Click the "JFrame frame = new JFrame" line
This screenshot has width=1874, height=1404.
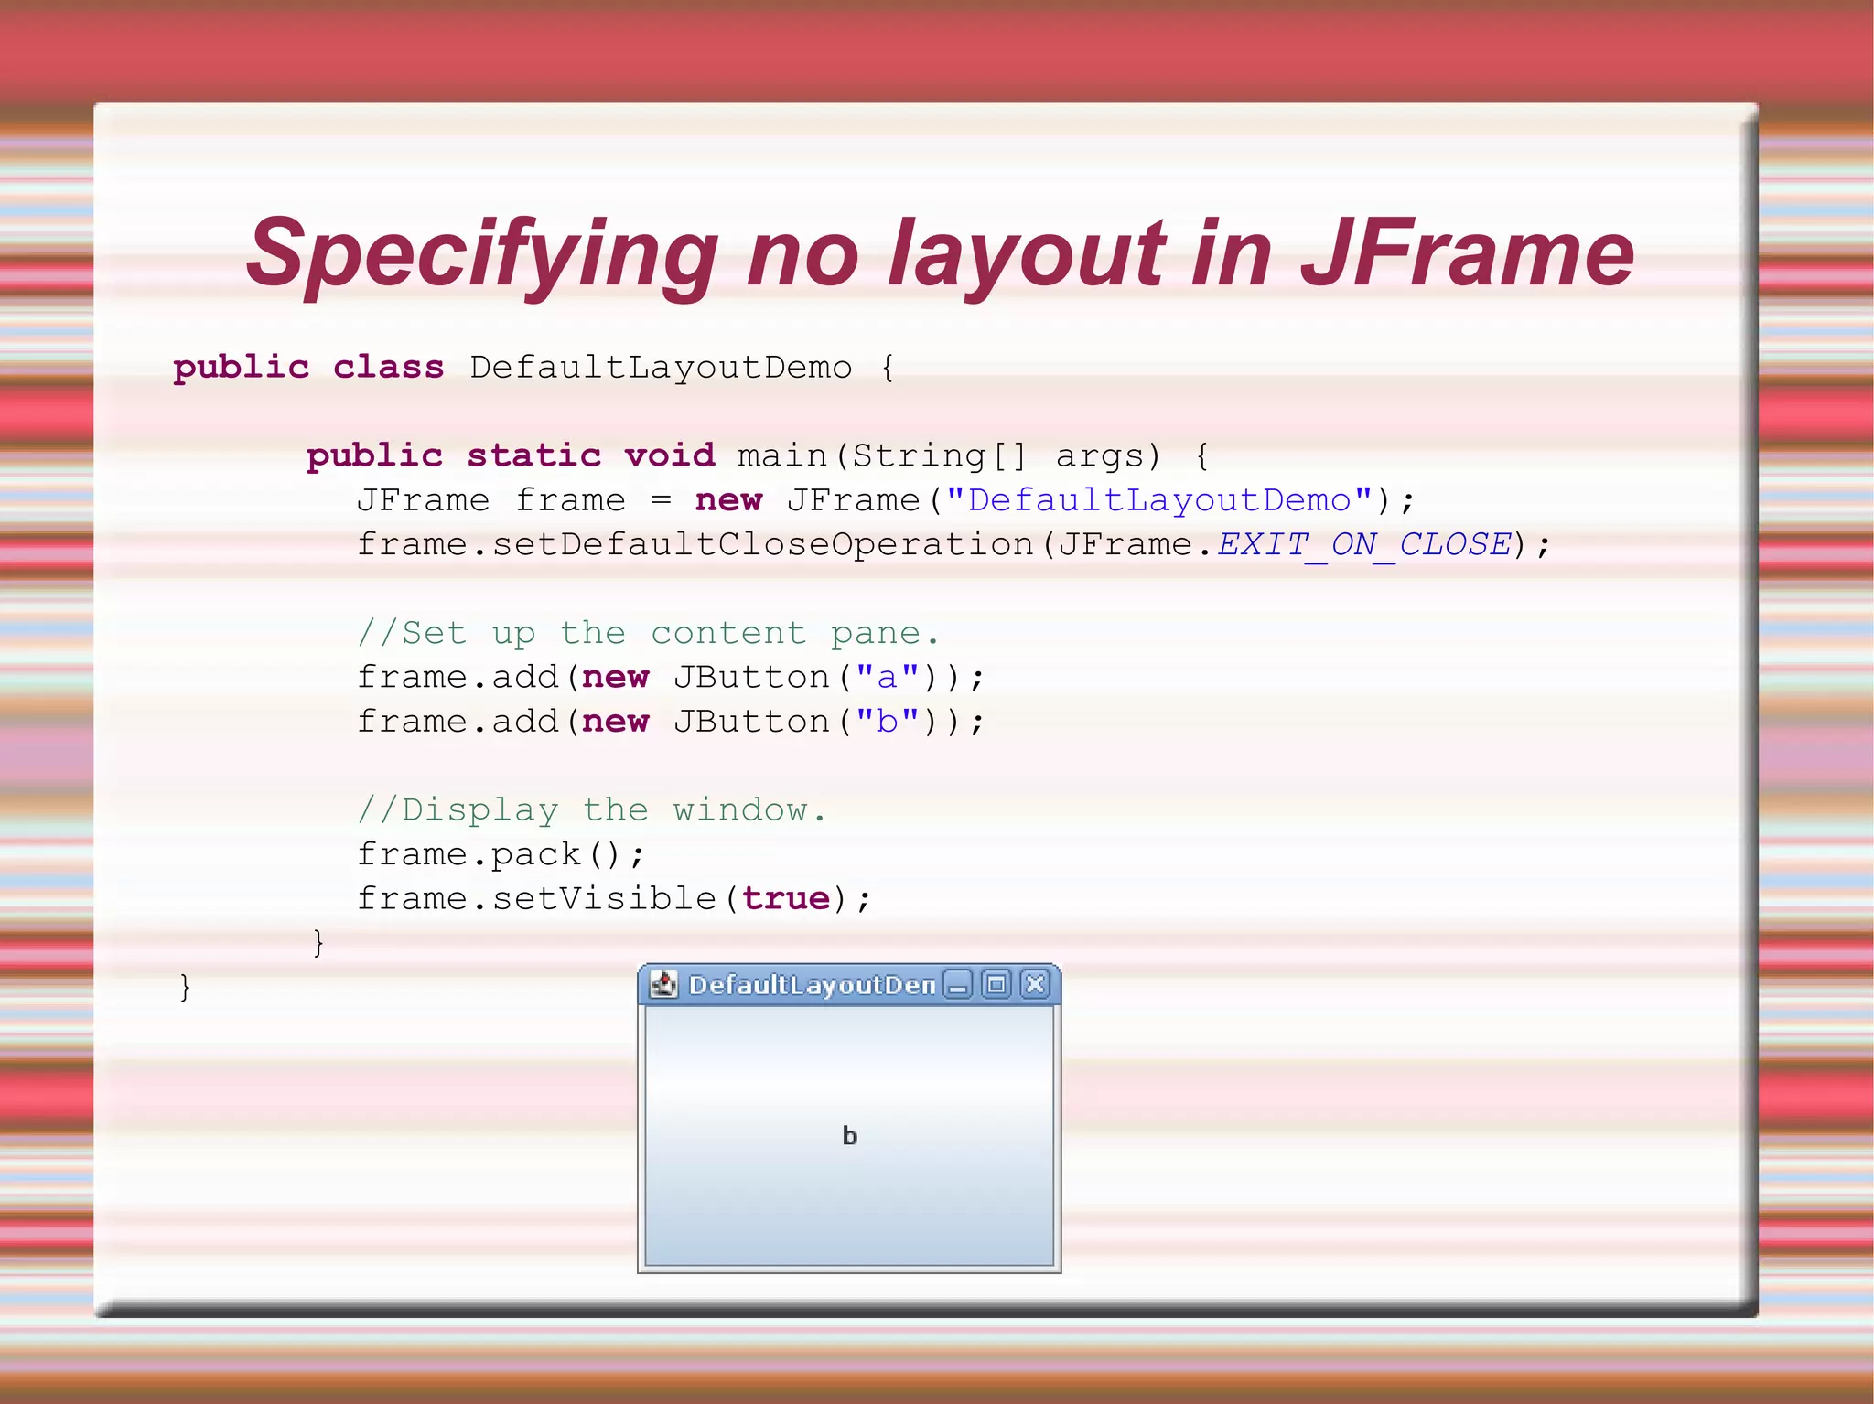[x=886, y=500]
